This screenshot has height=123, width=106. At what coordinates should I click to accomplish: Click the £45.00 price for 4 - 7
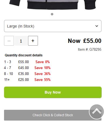coord(23,68)
